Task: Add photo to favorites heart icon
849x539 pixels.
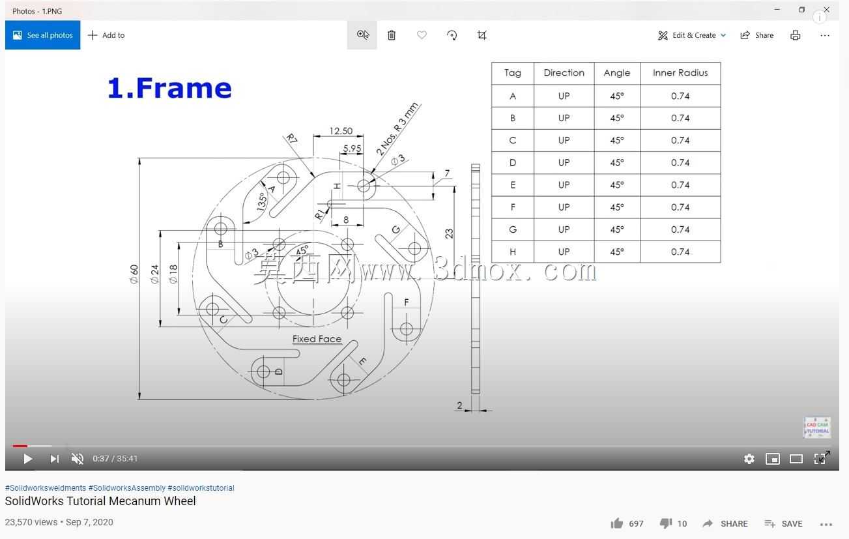Action: pos(422,35)
